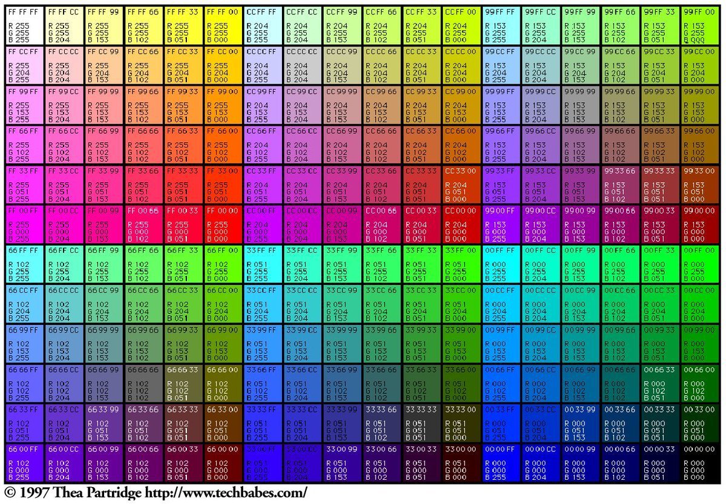The image size is (726, 504).
Task: Pick the black 00 00 00 swatch
Action: point(699,462)
